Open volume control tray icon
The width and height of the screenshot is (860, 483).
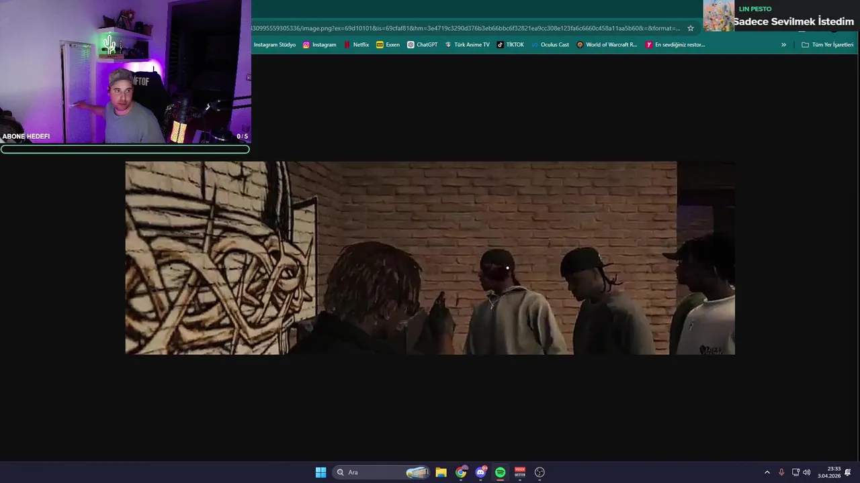tap(807, 472)
